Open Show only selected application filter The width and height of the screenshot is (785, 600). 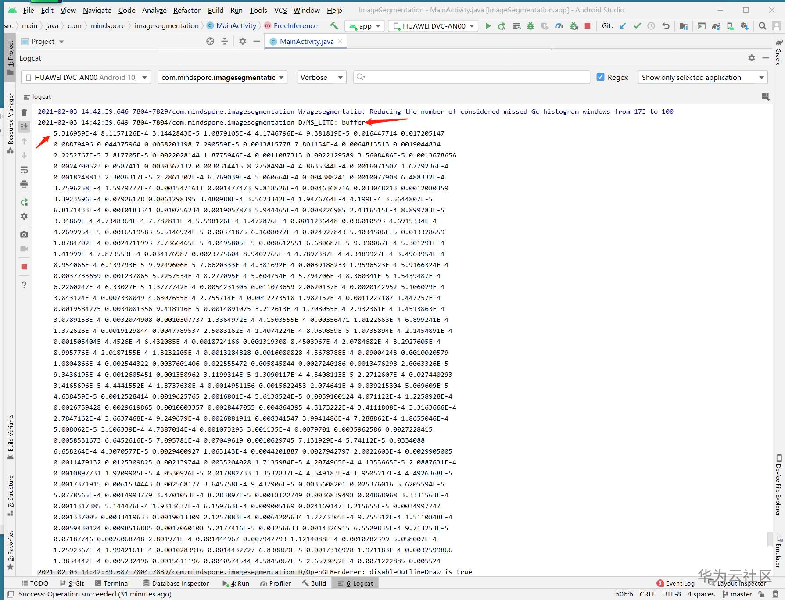tap(703, 77)
